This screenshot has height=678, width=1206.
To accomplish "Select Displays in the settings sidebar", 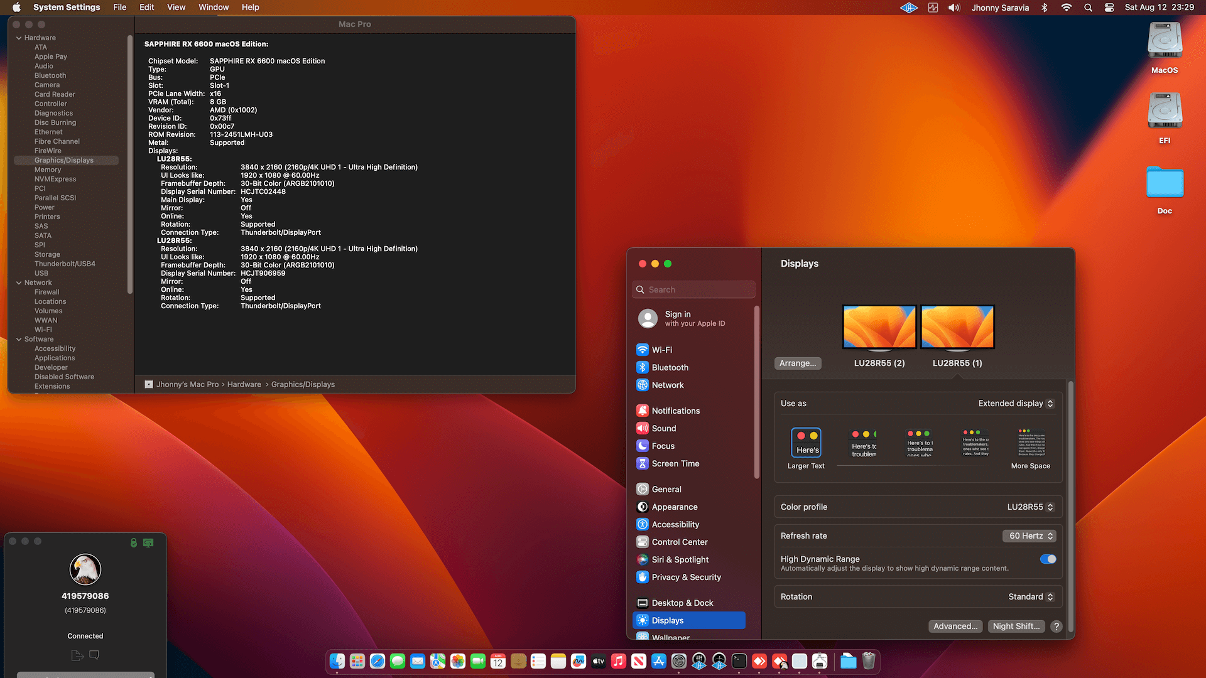I will [689, 620].
